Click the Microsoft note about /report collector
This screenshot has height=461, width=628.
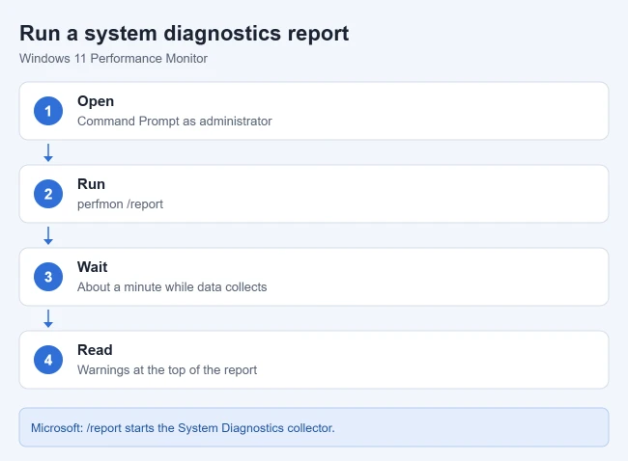[314, 427]
